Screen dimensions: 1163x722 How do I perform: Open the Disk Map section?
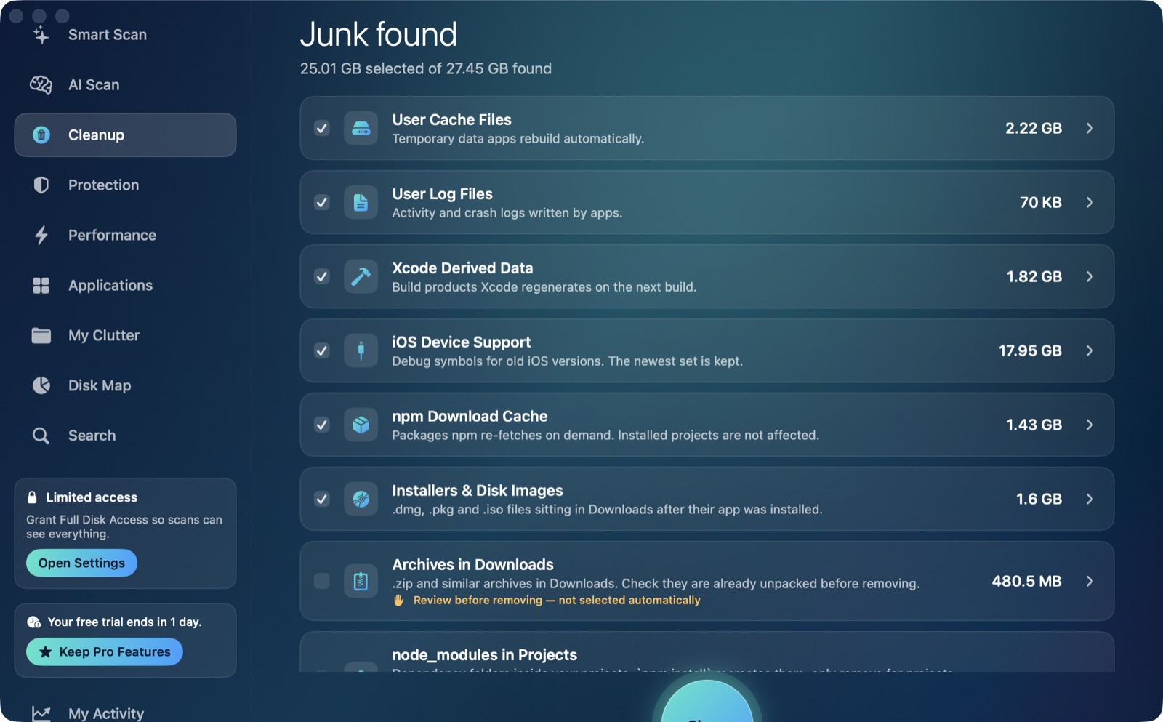coord(125,385)
